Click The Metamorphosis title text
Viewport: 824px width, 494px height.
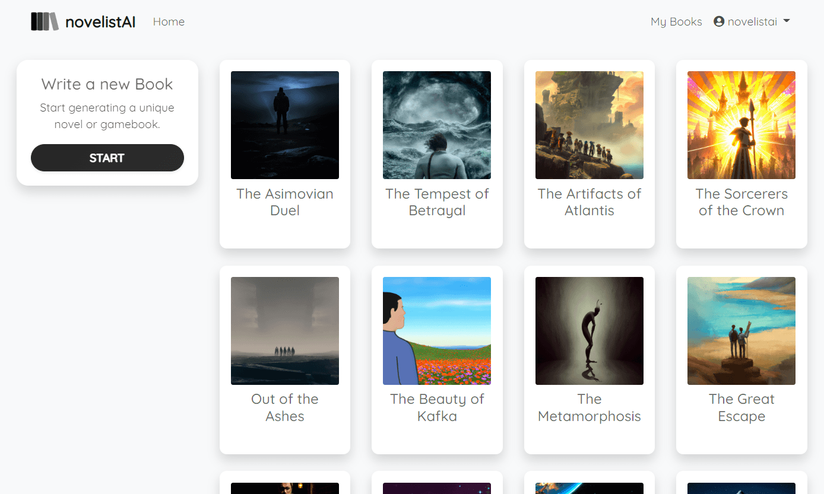click(590, 408)
